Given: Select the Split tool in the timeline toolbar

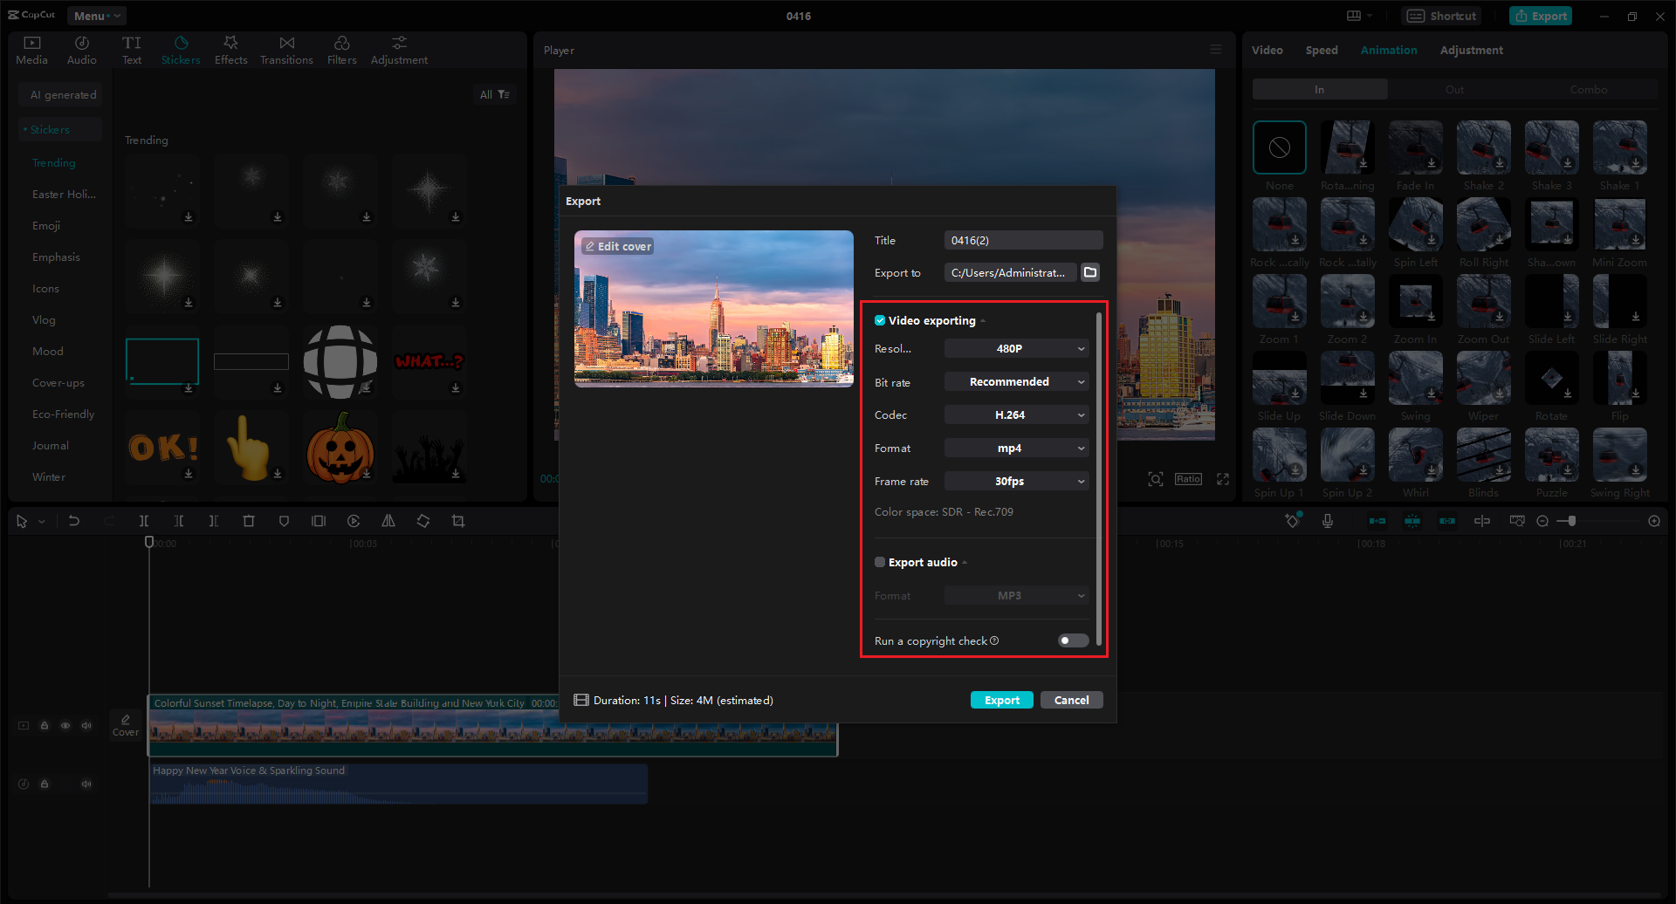Looking at the screenshot, I should [144, 520].
